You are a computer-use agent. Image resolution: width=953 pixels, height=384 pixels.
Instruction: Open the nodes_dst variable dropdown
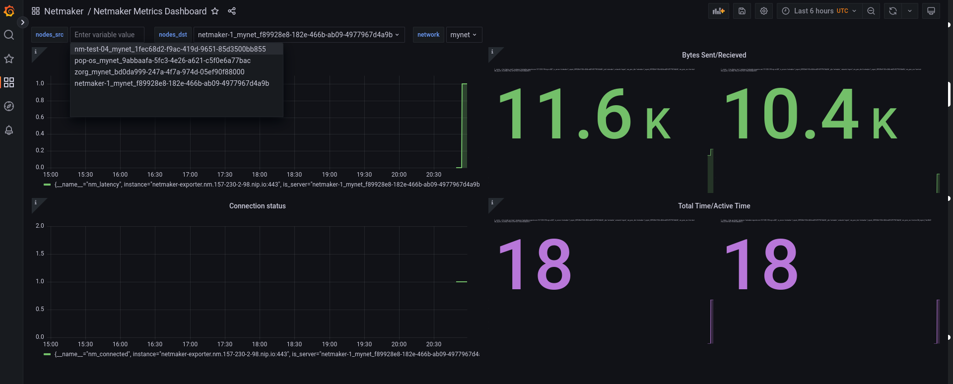click(x=299, y=35)
